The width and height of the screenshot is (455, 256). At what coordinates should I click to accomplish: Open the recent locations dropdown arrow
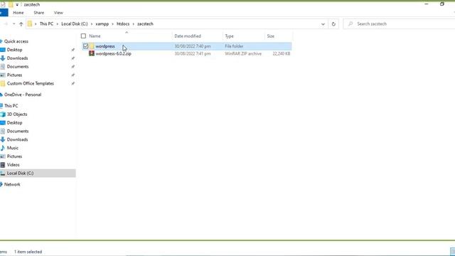(x=14, y=24)
